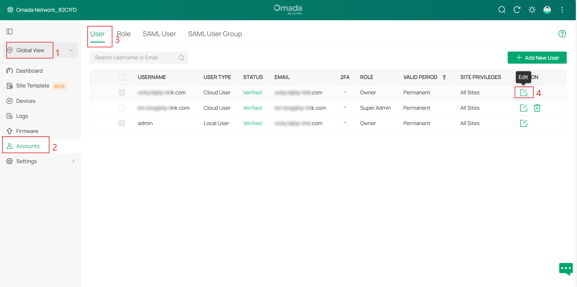Screen dimensions: 577x287
Task: Click the global search magnifier icon
Action: point(502,10)
